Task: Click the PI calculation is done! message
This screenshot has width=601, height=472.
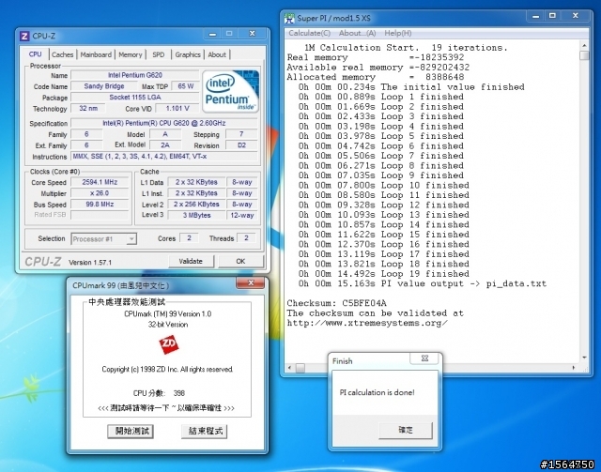Action: coord(377,392)
